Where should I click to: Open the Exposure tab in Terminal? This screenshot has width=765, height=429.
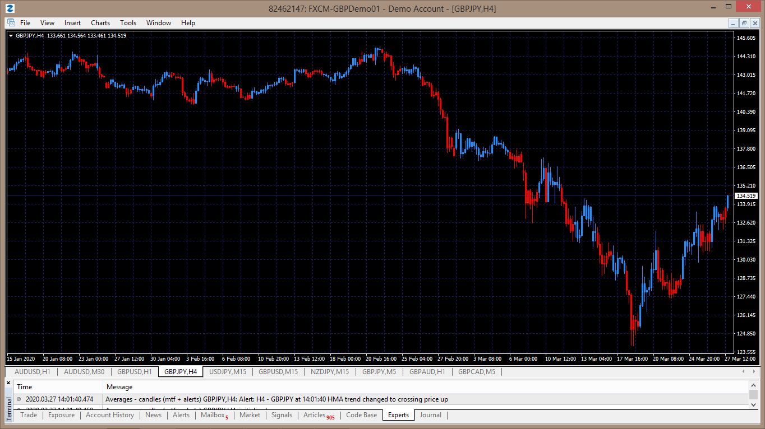61,415
